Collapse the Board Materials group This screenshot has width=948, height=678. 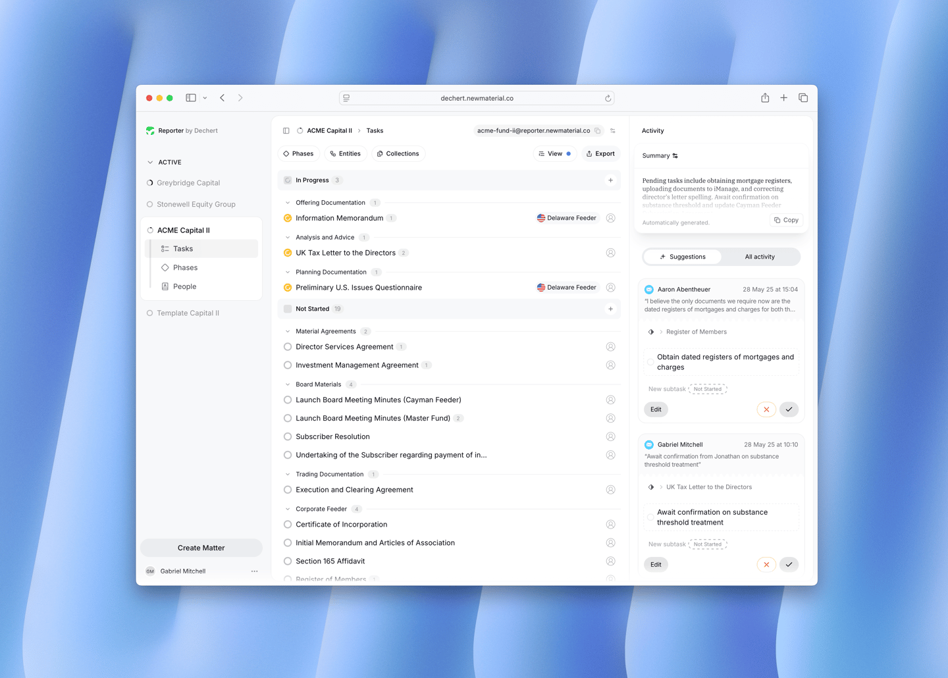point(288,384)
